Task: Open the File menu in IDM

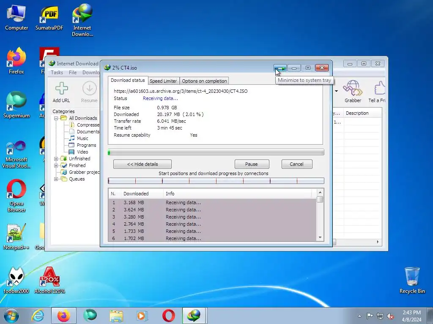Action: tap(73, 73)
